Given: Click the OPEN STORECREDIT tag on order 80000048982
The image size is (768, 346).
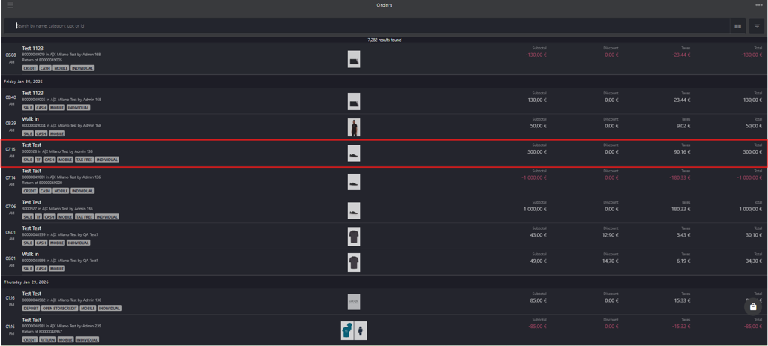Looking at the screenshot, I should pyautogui.click(x=60, y=309).
